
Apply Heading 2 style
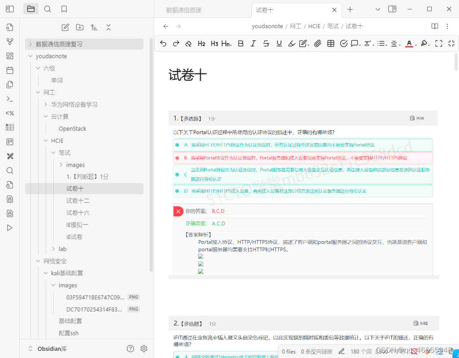point(201,43)
